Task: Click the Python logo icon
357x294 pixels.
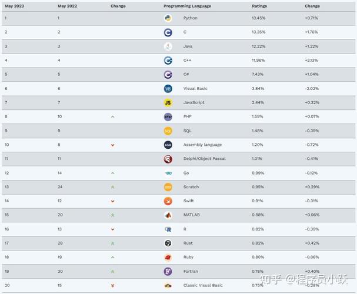Action: click(x=168, y=18)
